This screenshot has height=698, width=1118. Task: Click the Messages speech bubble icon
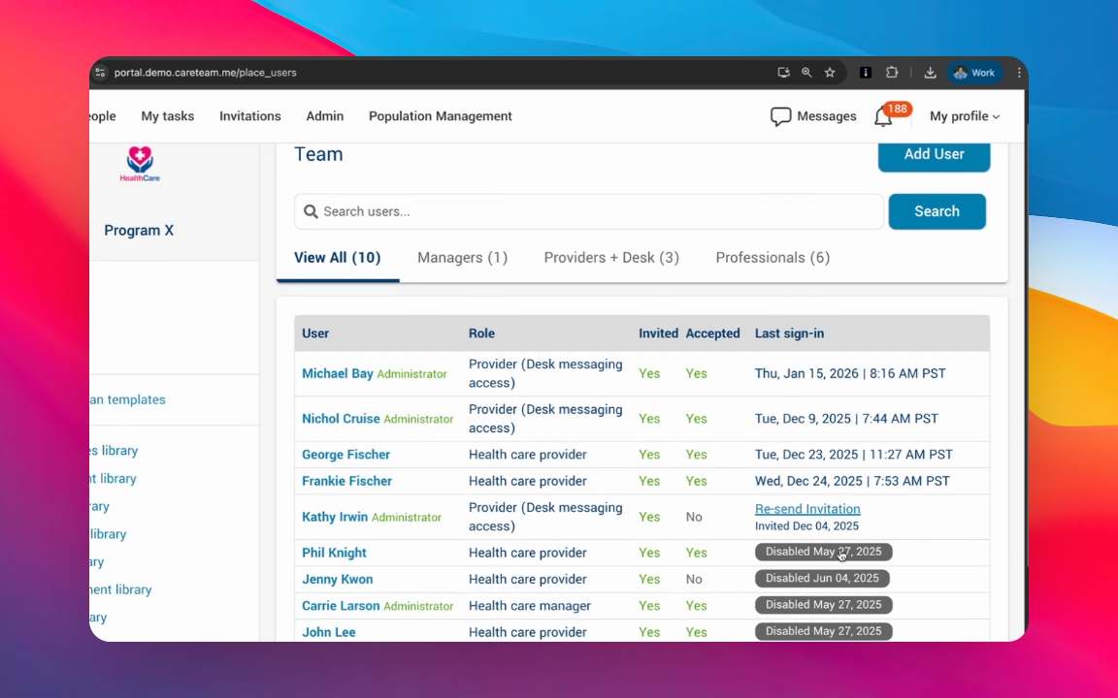click(780, 116)
